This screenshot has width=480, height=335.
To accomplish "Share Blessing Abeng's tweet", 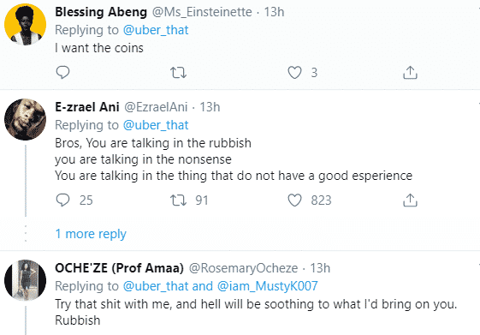I will pos(410,73).
